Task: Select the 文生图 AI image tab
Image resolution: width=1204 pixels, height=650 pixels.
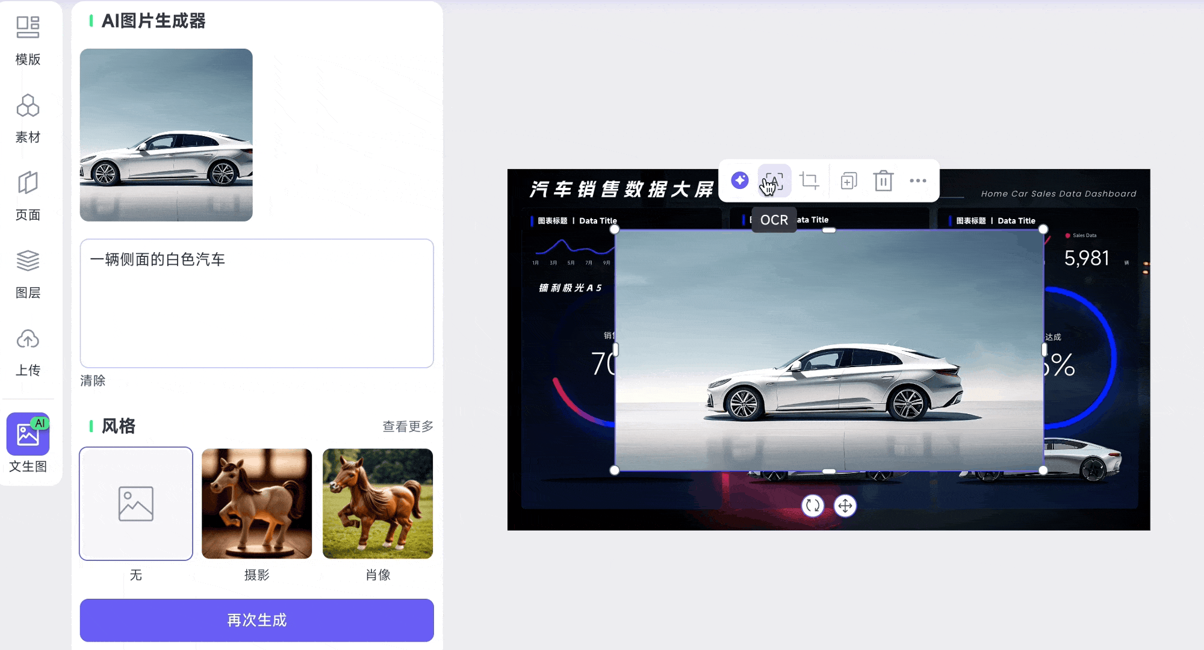Action: pos(28,442)
